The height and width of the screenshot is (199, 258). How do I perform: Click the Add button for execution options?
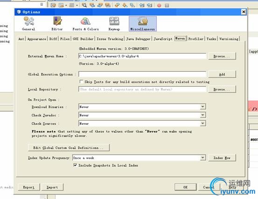point(222,74)
